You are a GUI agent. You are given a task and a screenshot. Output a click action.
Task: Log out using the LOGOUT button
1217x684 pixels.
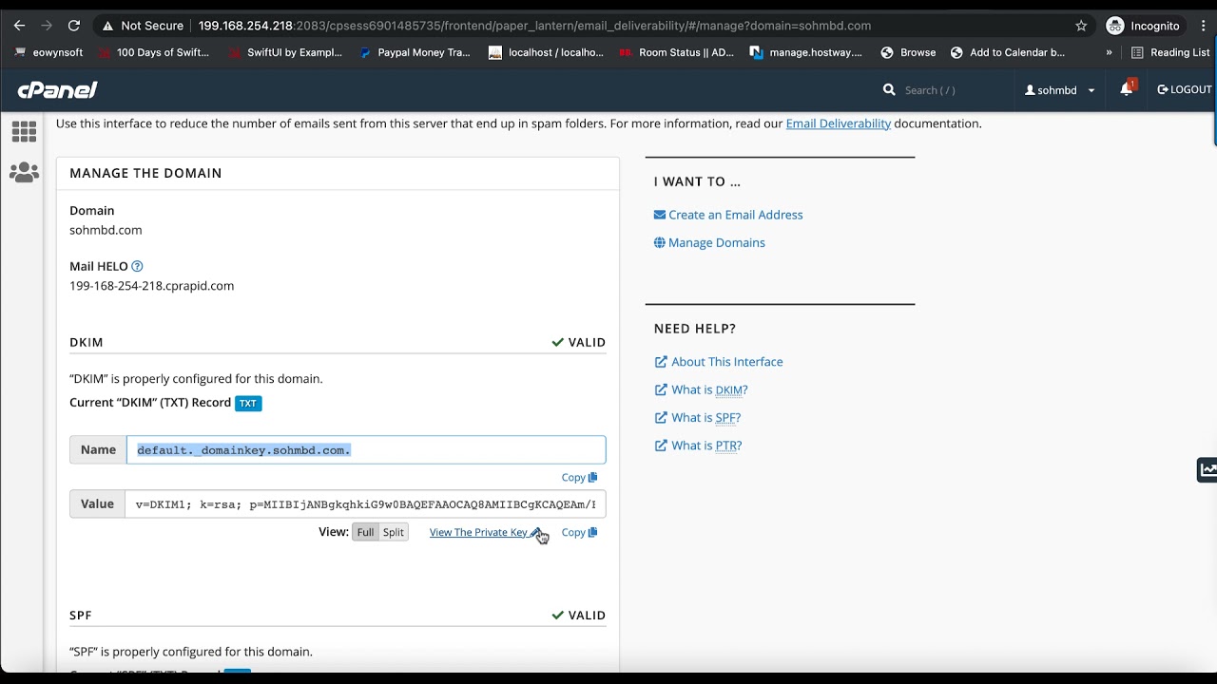coord(1185,89)
